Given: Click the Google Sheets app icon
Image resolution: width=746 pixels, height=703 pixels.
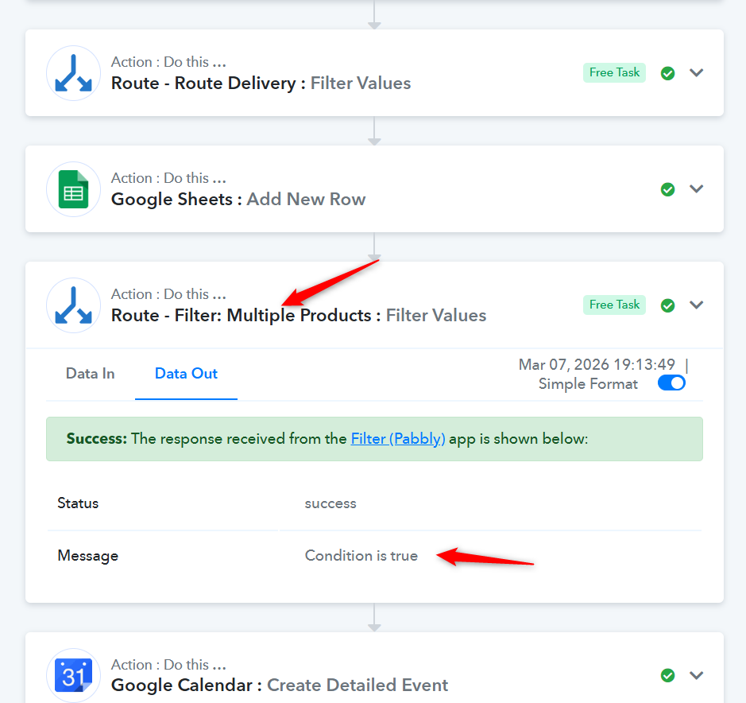Looking at the screenshot, I should 73,189.
